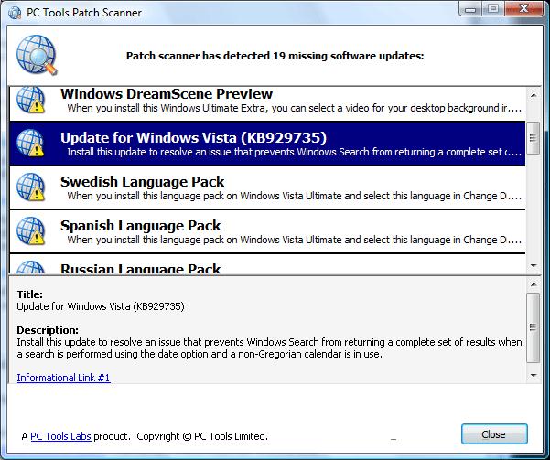The image size is (550, 460).
Task: Pick the Spanish Language Pack title text
Action: pos(140,225)
